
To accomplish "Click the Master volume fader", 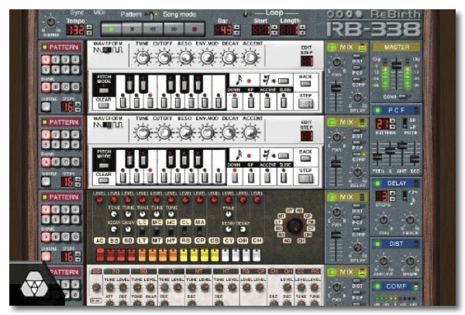I will click(x=397, y=65).
